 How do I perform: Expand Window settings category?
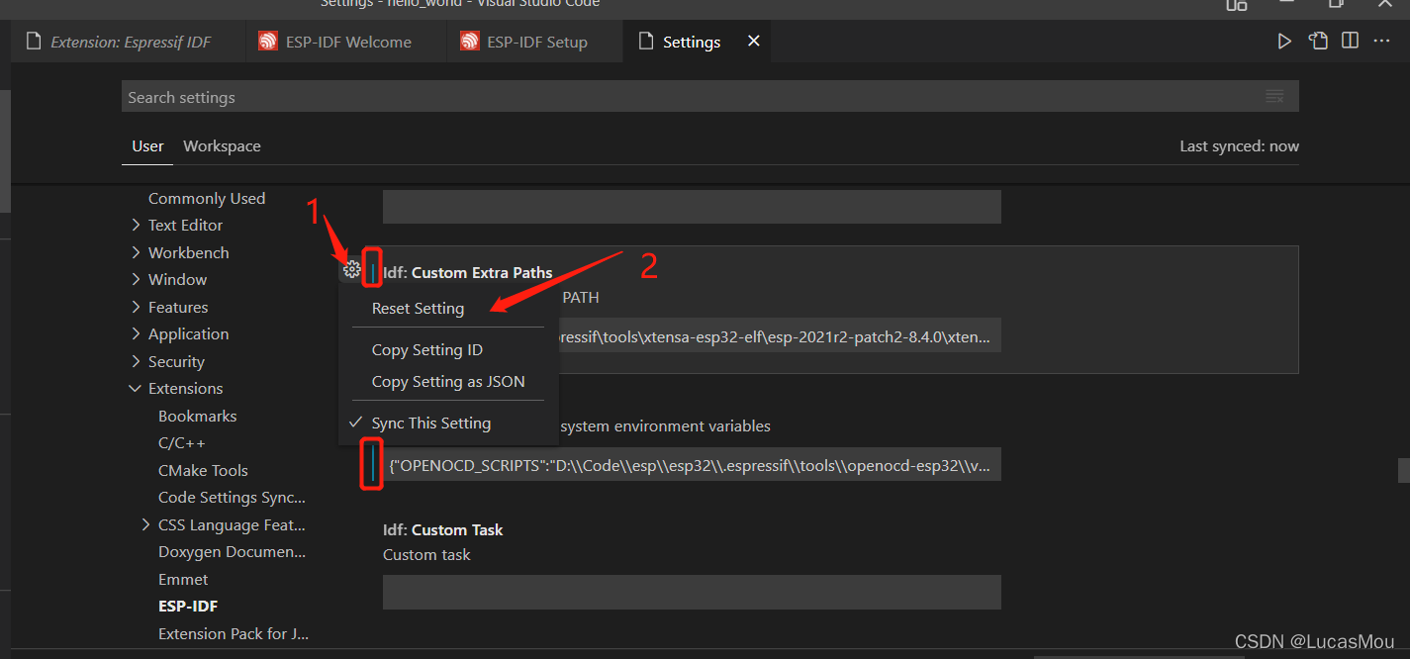pyautogui.click(x=136, y=280)
